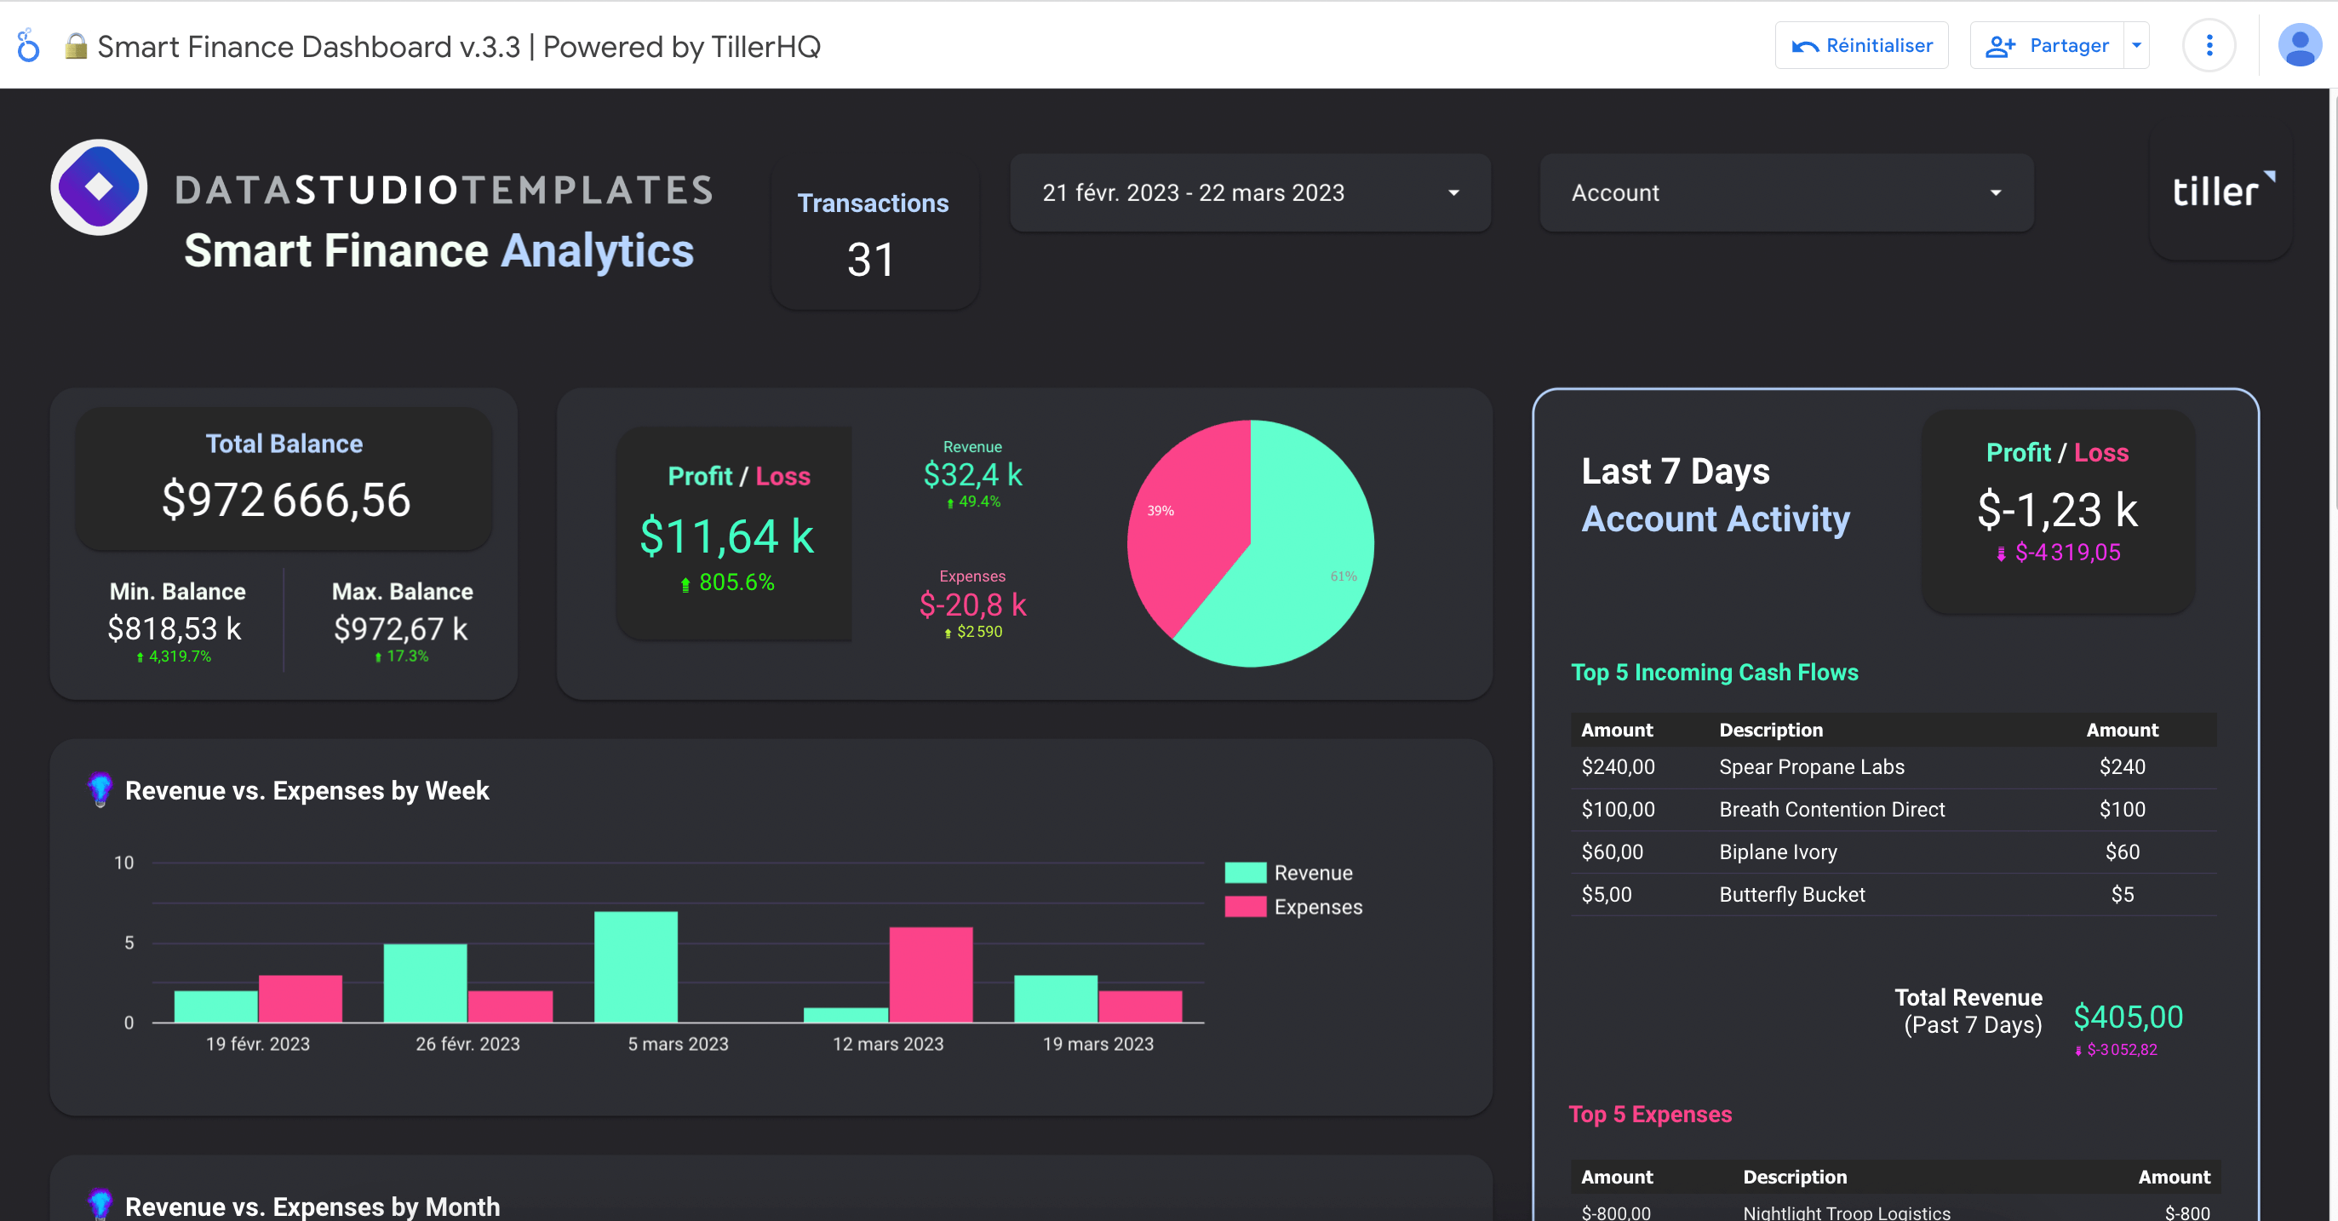The width and height of the screenshot is (2338, 1221).
Task: Click the Data Studio Templates round logo
Action: [x=99, y=187]
